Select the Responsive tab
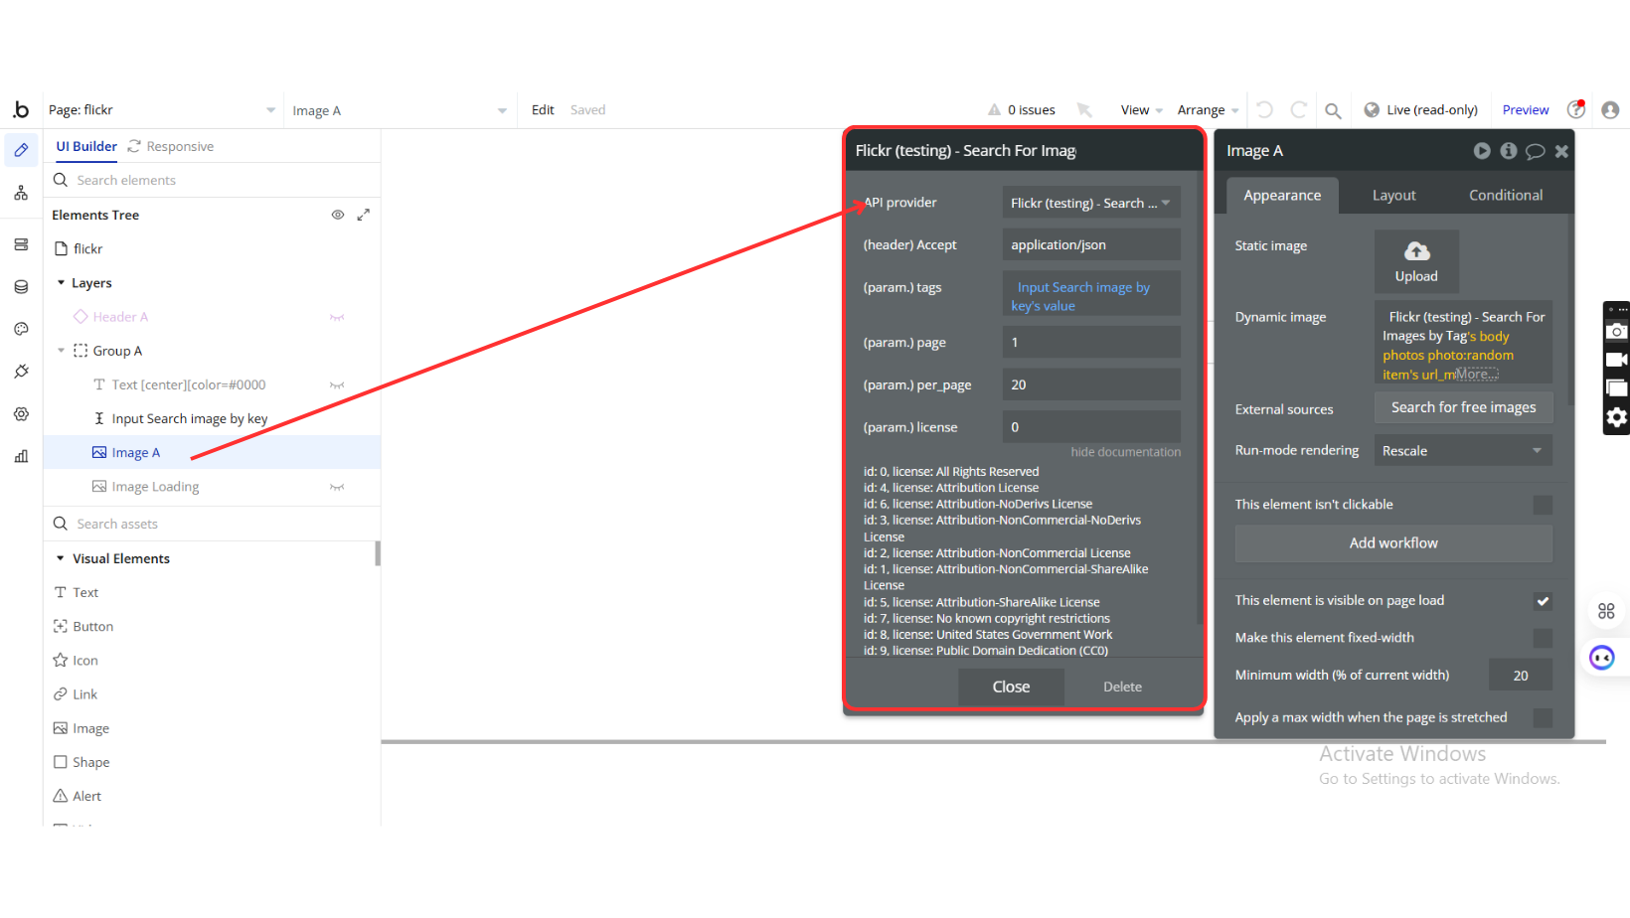Screen dimensions: 1630x918 tap(171, 147)
